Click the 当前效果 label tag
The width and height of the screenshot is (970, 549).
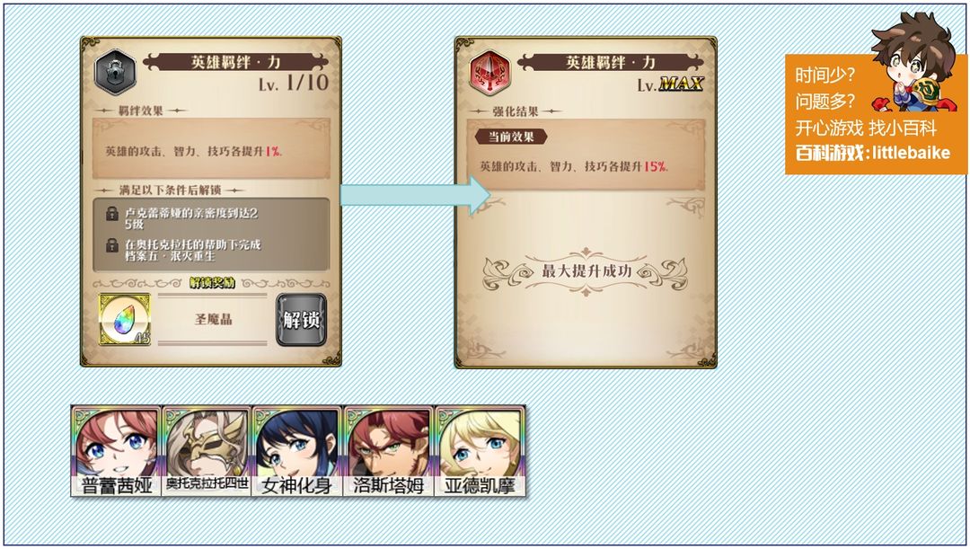[511, 137]
